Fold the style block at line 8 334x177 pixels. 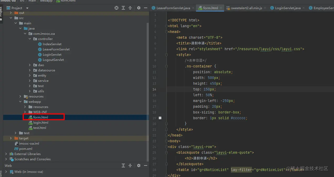[x=166, y=55]
